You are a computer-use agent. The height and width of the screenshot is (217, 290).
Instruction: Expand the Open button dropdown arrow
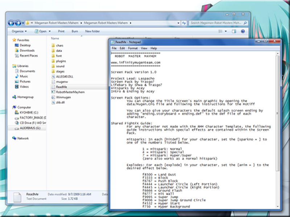(50, 31)
